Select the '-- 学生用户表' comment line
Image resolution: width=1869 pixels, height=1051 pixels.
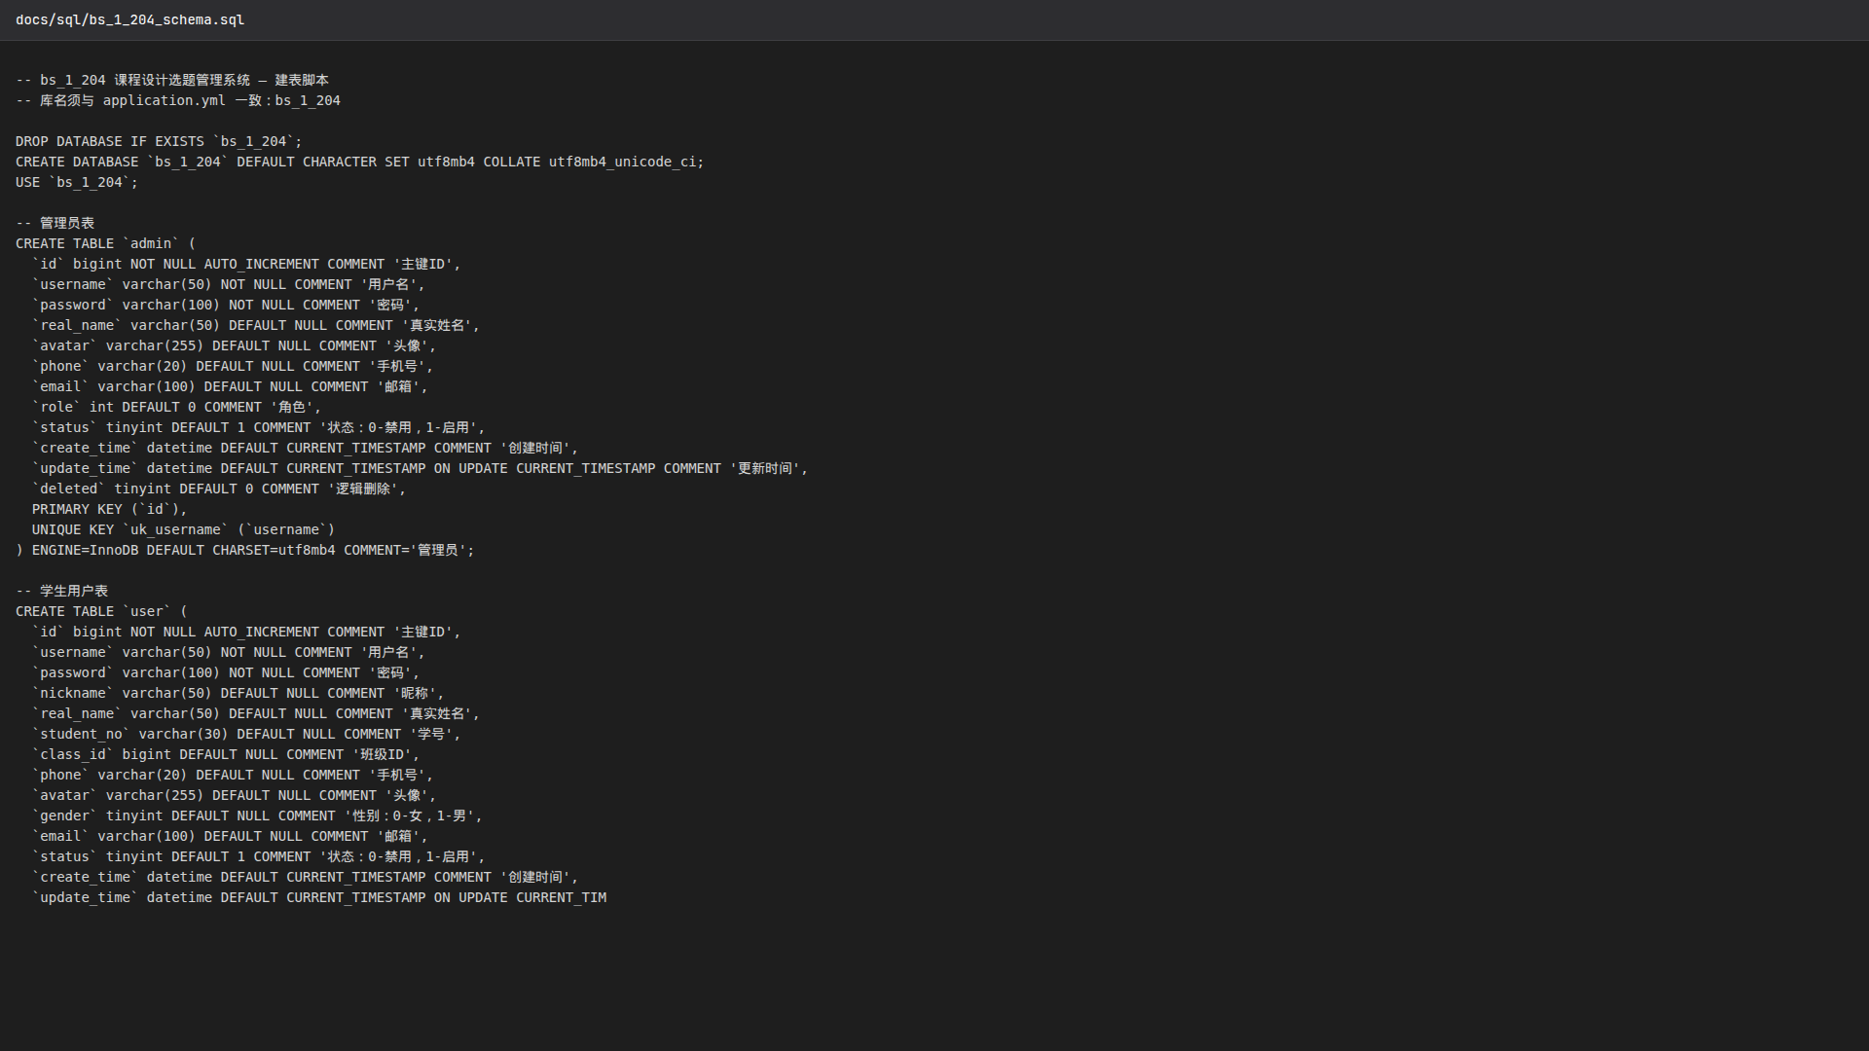click(61, 591)
